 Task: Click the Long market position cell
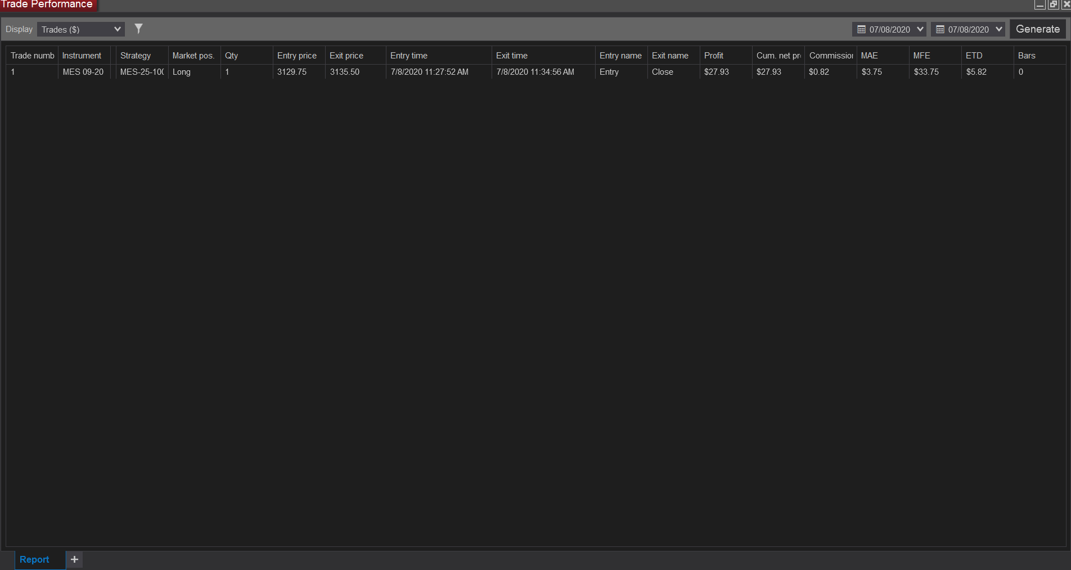pyautogui.click(x=194, y=72)
